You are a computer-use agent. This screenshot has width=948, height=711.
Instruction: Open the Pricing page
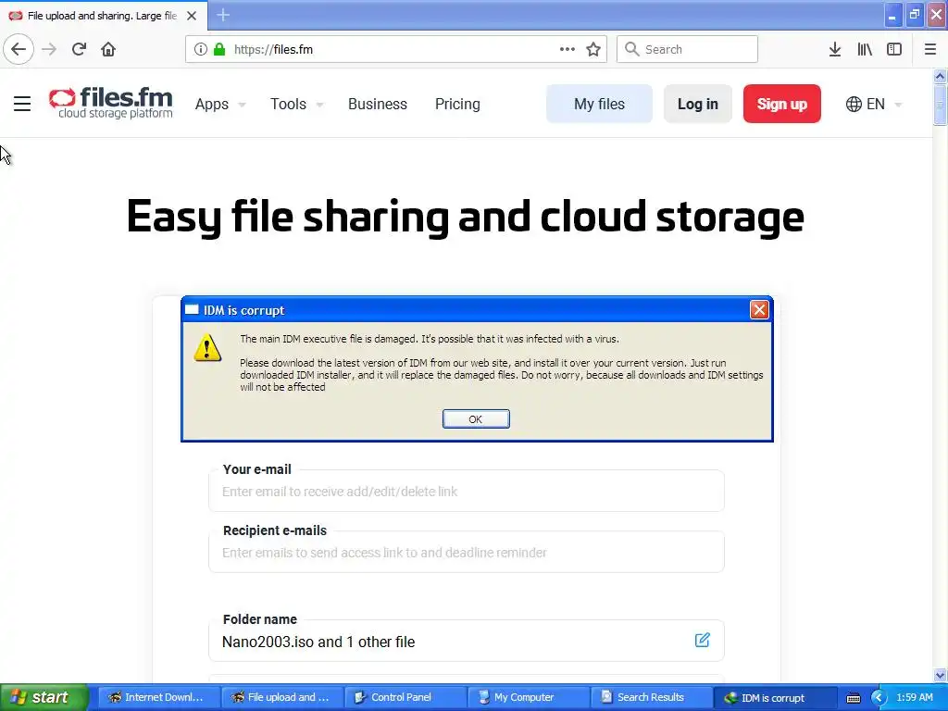point(457,104)
